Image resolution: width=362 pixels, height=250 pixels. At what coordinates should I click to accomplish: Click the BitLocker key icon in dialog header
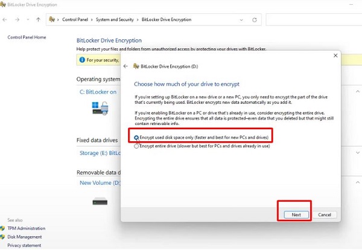(136, 66)
